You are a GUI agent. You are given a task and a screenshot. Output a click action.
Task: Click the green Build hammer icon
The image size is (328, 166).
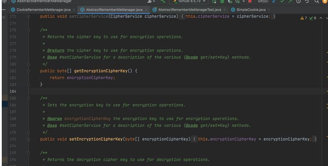pyautogui.click(x=163, y=1)
